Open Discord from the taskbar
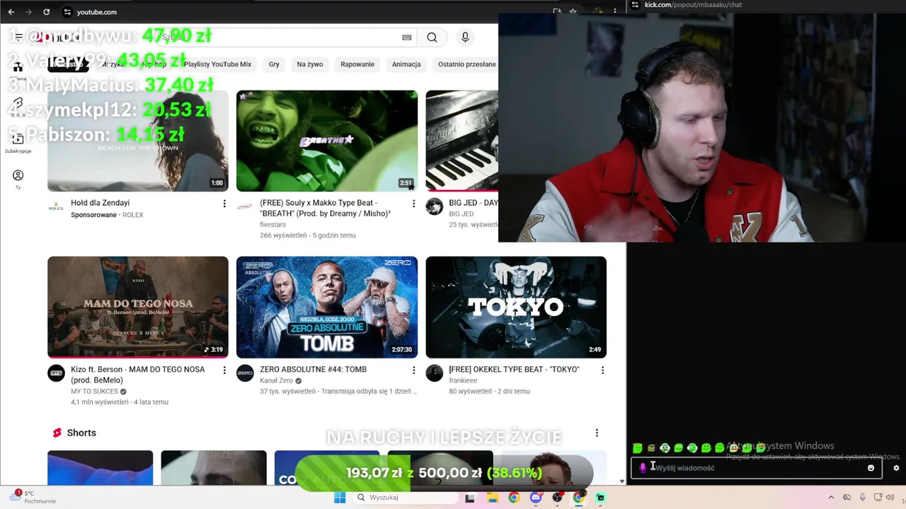Viewport: 906px width, 509px height. click(536, 498)
